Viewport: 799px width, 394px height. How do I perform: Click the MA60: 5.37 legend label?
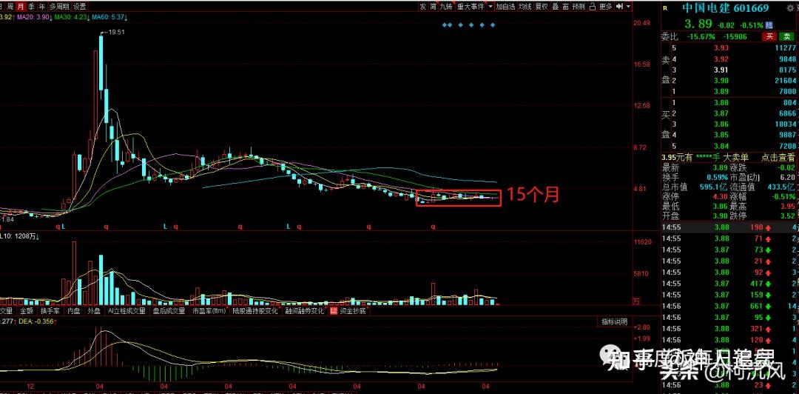pyautogui.click(x=109, y=17)
